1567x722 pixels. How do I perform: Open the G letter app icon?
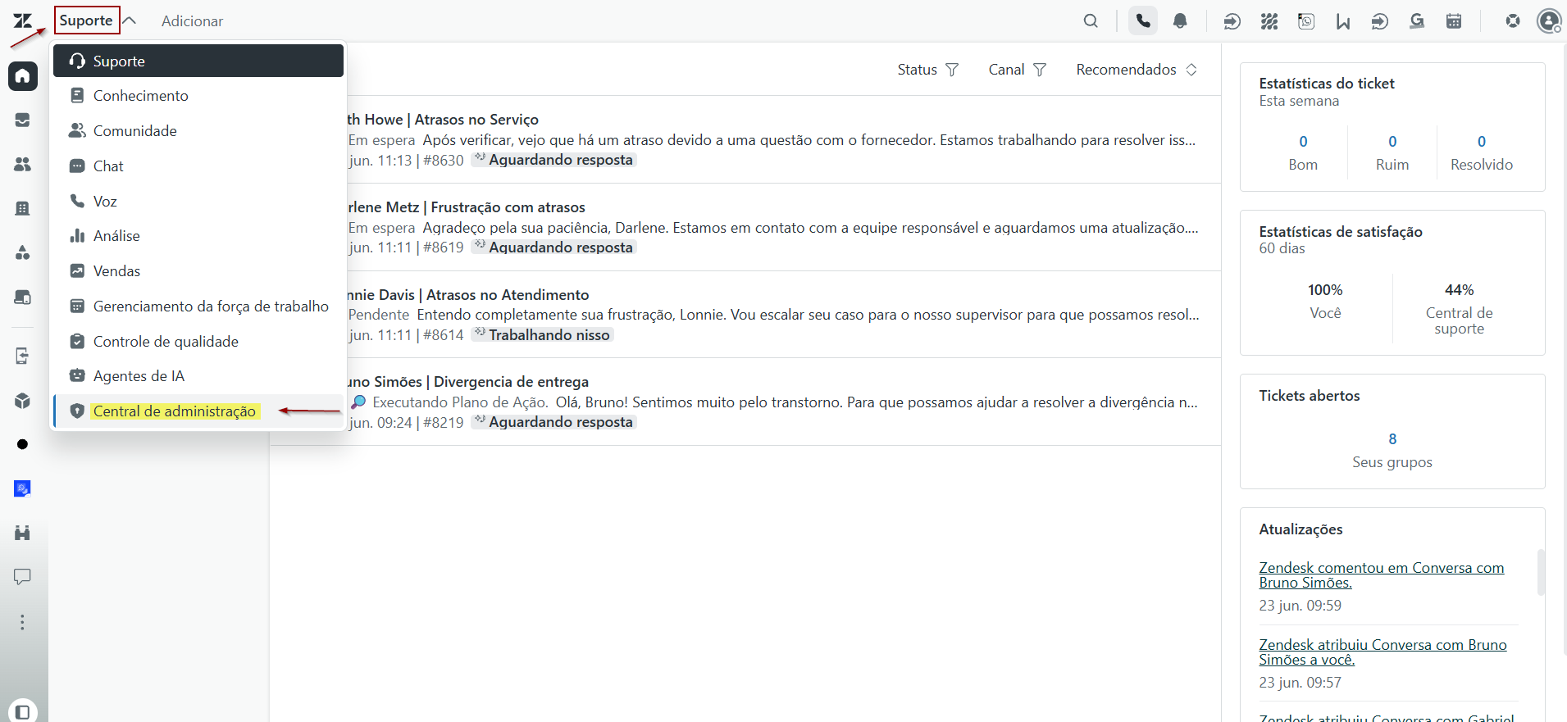(x=1417, y=21)
